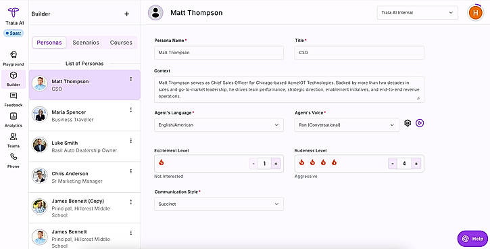Open the Playground section icon
The height and width of the screenshot is (249, 490).
point(14,55)
